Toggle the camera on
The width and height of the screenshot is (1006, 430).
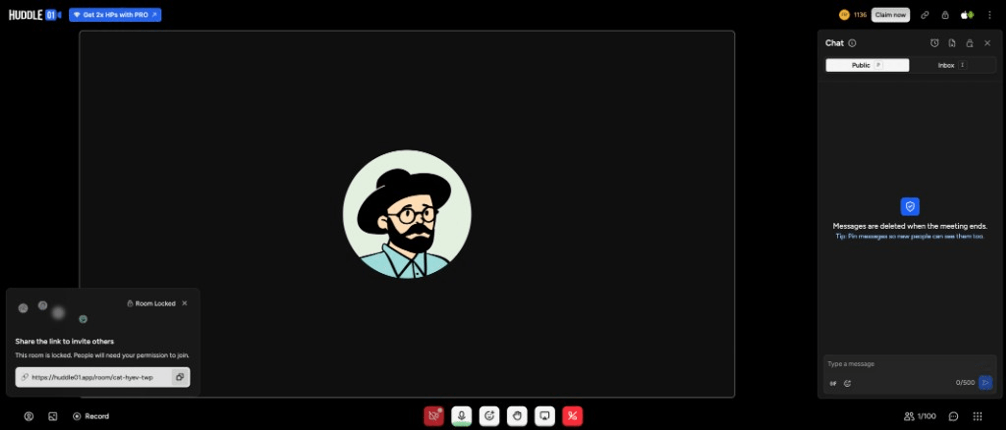click(x=434, y=416)
